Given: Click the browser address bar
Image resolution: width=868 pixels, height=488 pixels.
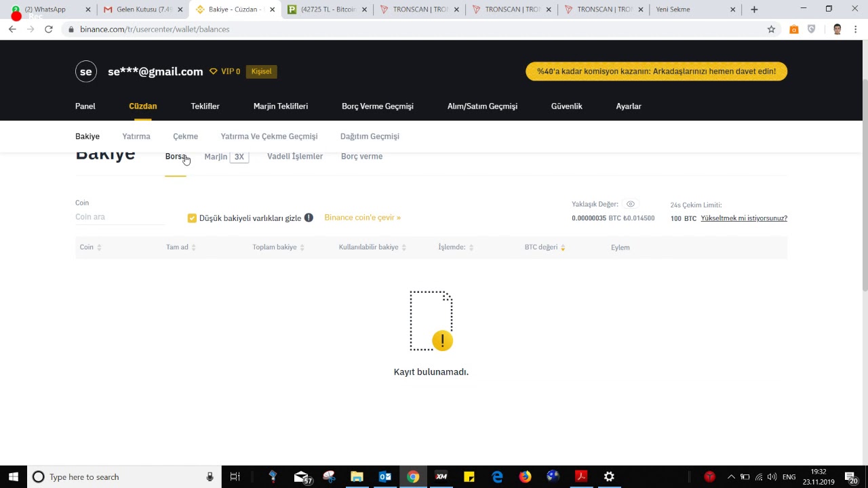Looking at the screenshot, I should click(420, 29).
